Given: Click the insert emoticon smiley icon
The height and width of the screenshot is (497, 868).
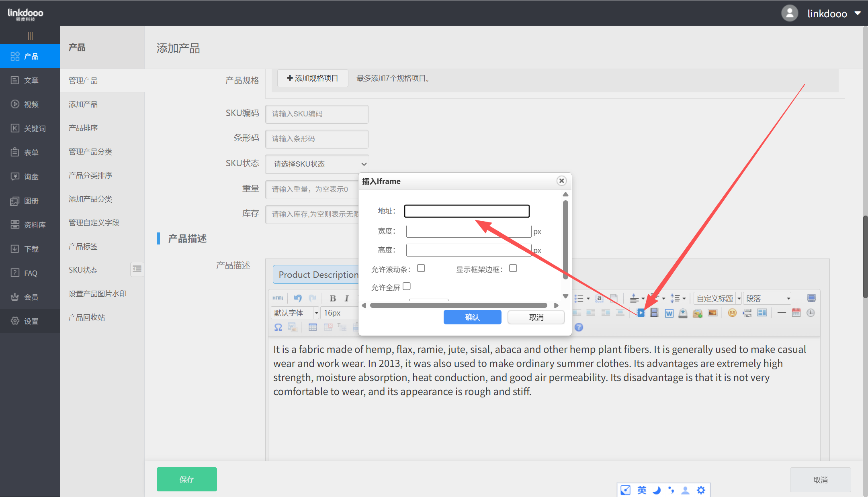Looking at the screenshot, I should coord(732,313).
